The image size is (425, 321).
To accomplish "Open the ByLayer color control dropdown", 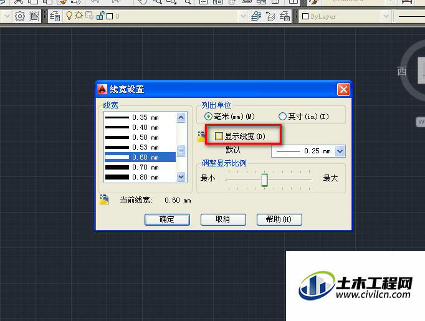I will (385, 16).
